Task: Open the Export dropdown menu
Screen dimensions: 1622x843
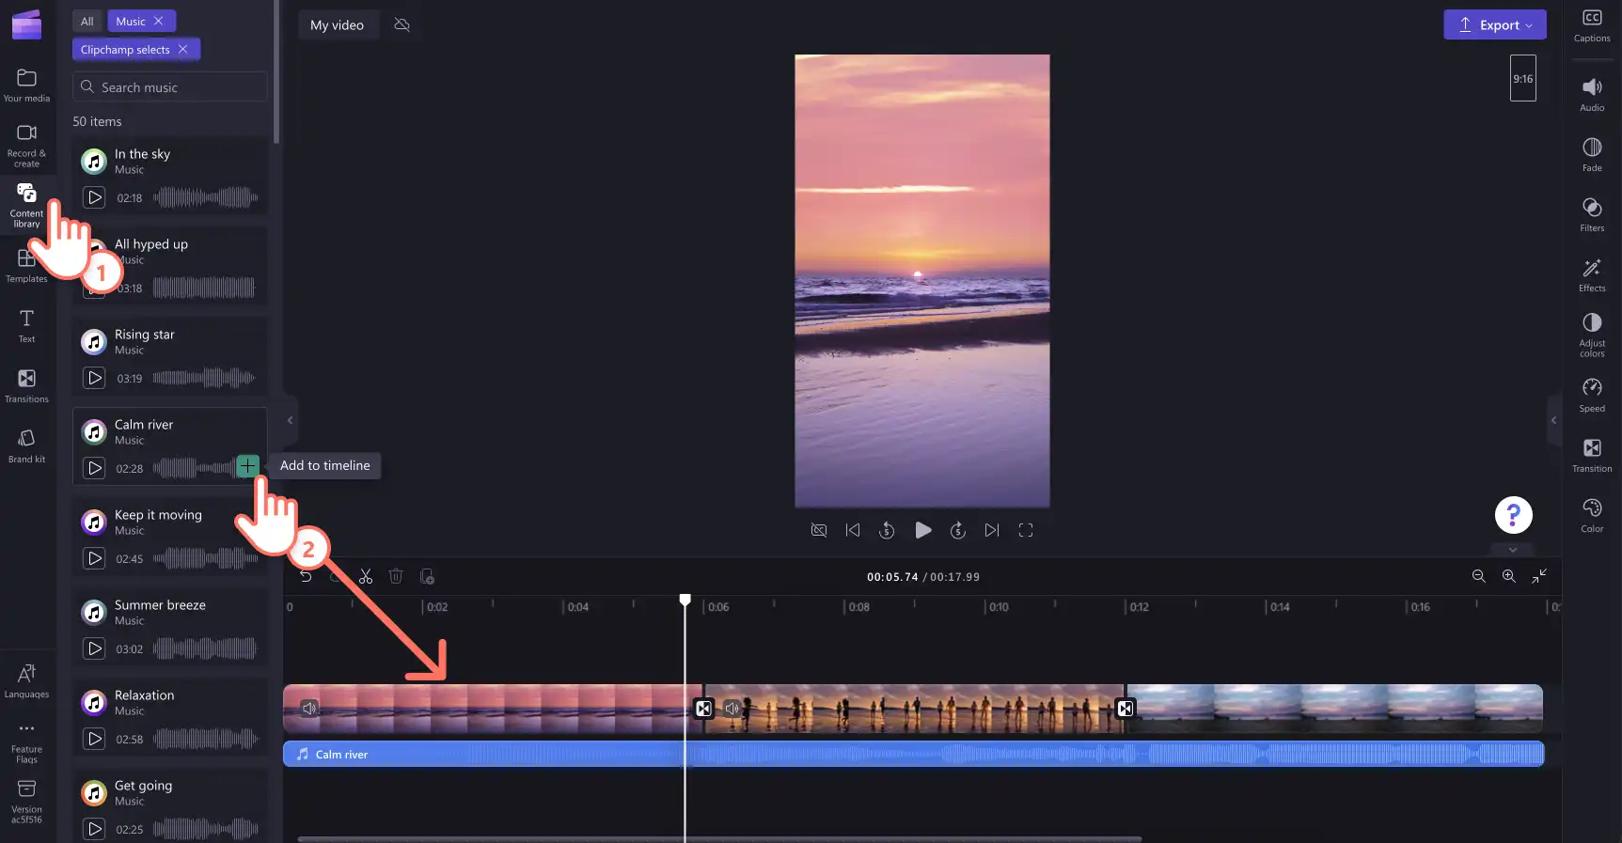Action: point(1495,24)
